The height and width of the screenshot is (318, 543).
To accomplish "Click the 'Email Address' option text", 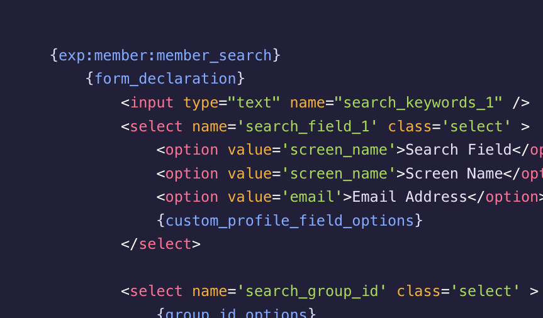I will 410,197.
